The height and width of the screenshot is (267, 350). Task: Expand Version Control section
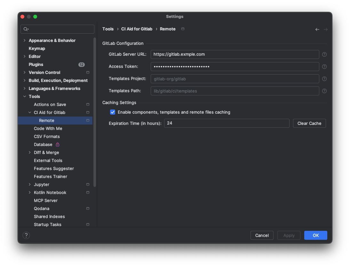coord(25,72)
